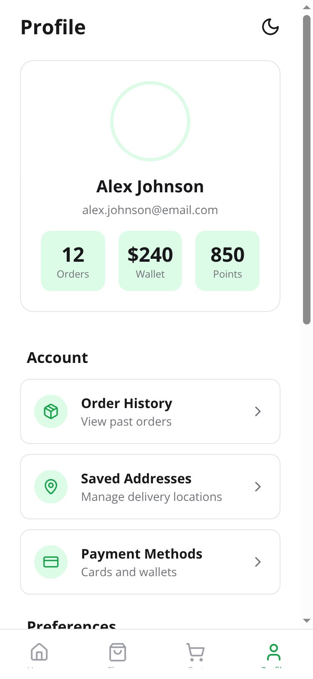Viewport: 313px width, 679px height.
Task: Open the Cart tab icon
Action: (195, 652)
